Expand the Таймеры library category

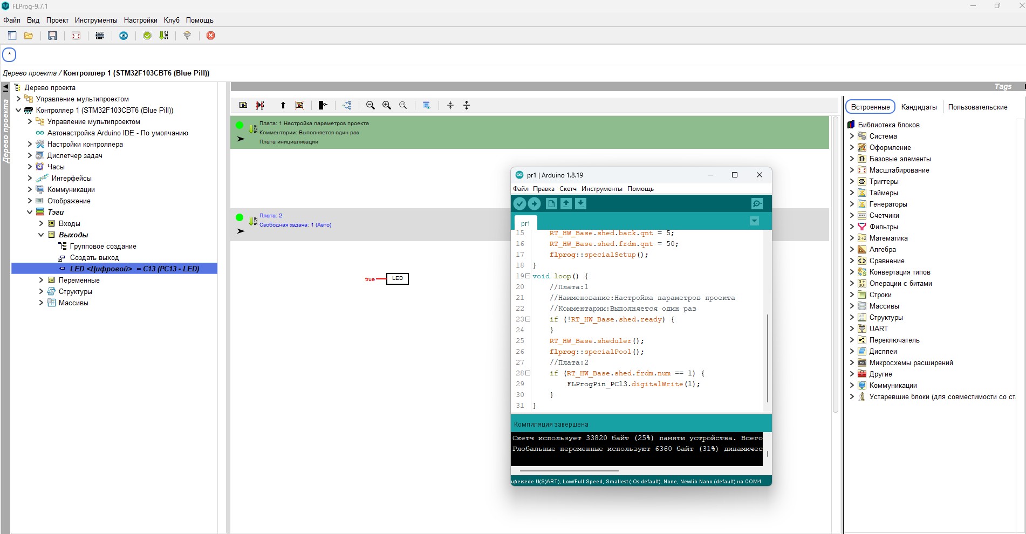click(852, 193)
